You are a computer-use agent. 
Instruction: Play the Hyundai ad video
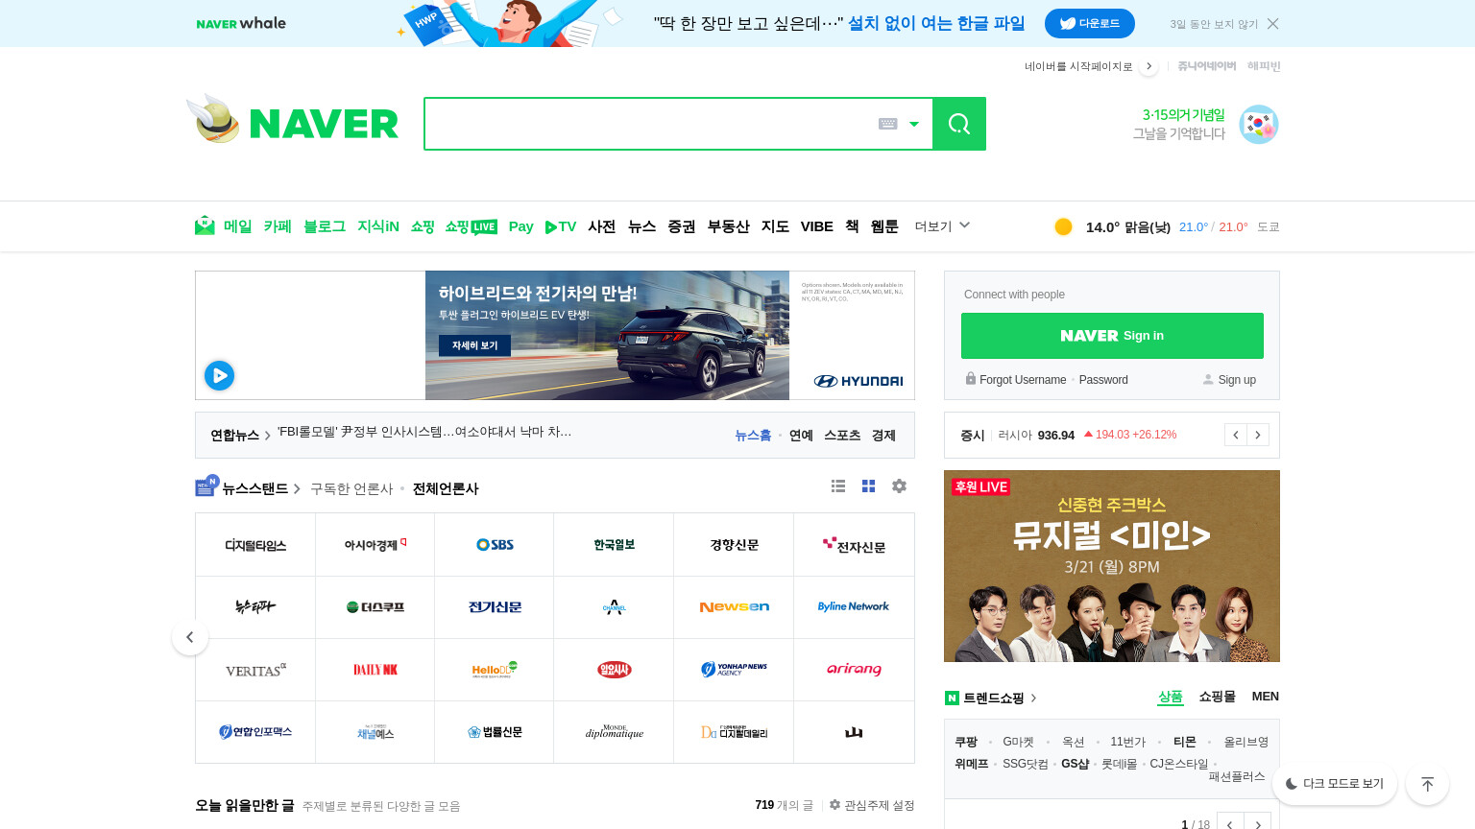point(219,375)
